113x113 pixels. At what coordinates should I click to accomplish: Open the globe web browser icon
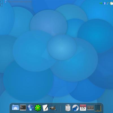pyautogui.click(x=31, y=108)
